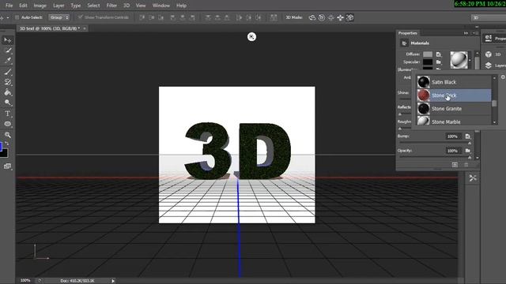The width and height of the screenshot is (506, 284).
Task: Click the Opacity slider handle
Action: point(470,157)
